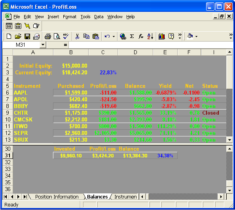Restore the workbook window via inner restore button

pos(222,16)
